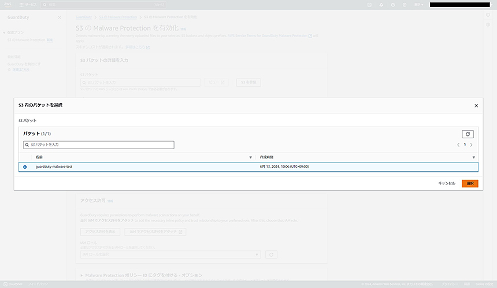This screenshot has width=497, height=288.
Task: Focus the top AWS console search bar
Action: click(103, 5)
